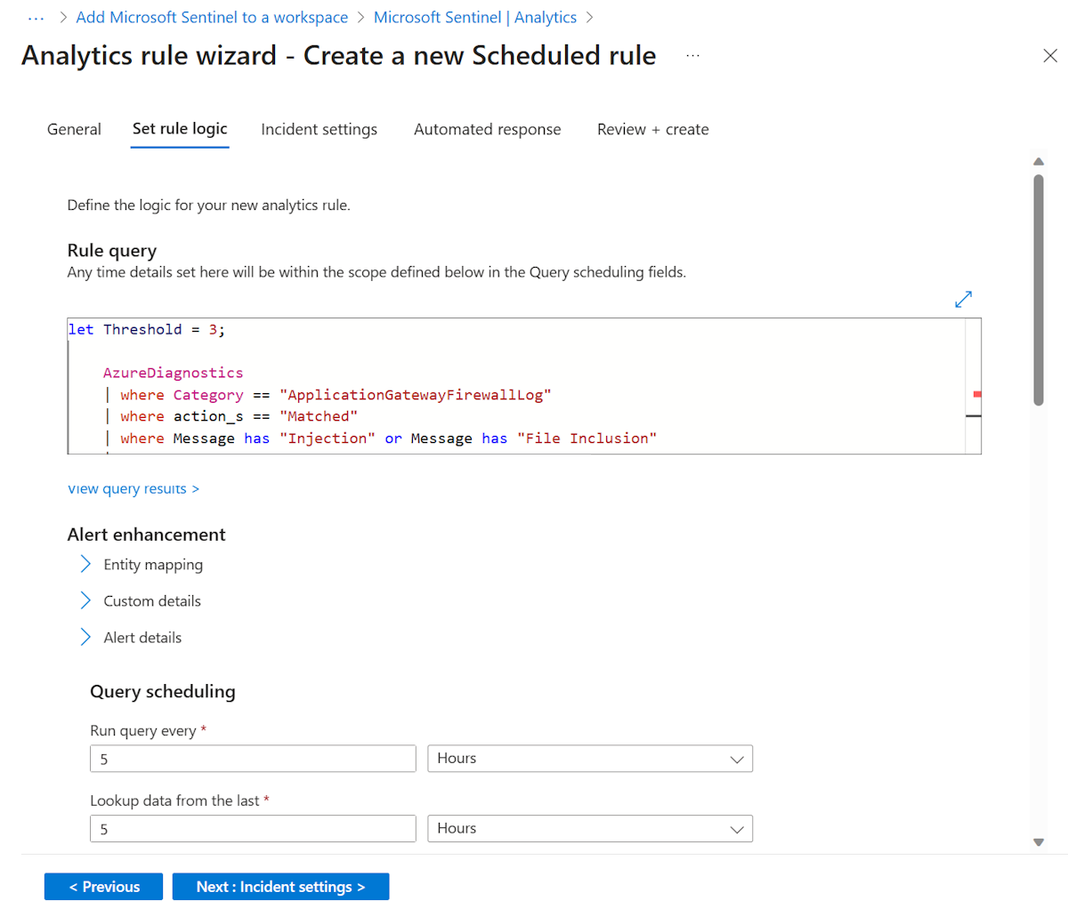This screenshot has width=1068, height=917.
Task: Open Microsoft Sentinel | Analytics breadcrumb link
Action: tap(474, 18)
